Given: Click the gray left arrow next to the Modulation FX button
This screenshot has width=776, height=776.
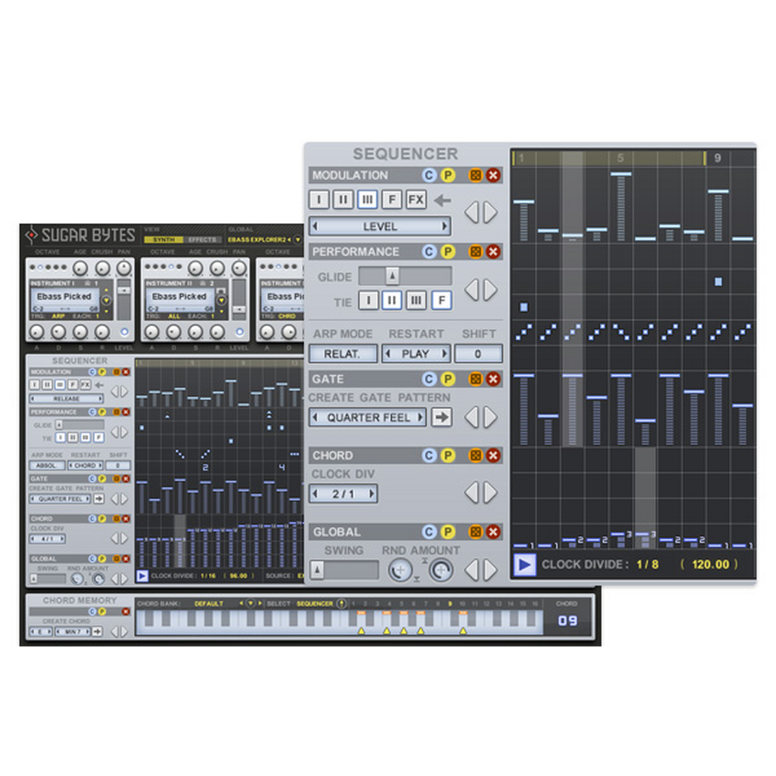Looking at the screenshot, I should [443, 200].
